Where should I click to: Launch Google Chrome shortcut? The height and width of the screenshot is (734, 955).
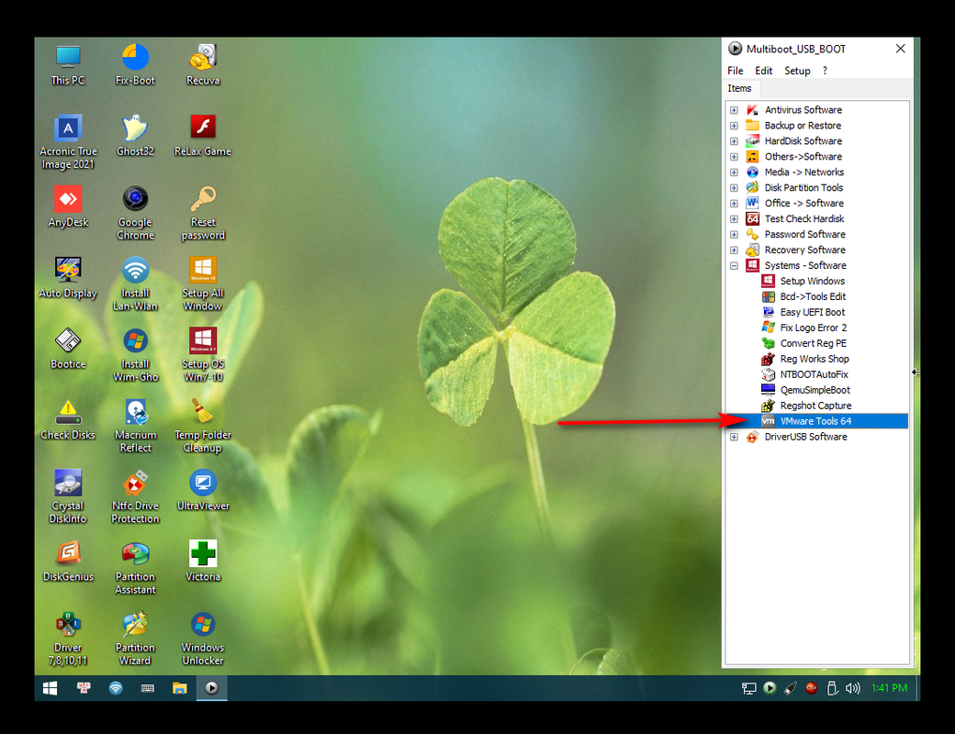click(135, 213)
